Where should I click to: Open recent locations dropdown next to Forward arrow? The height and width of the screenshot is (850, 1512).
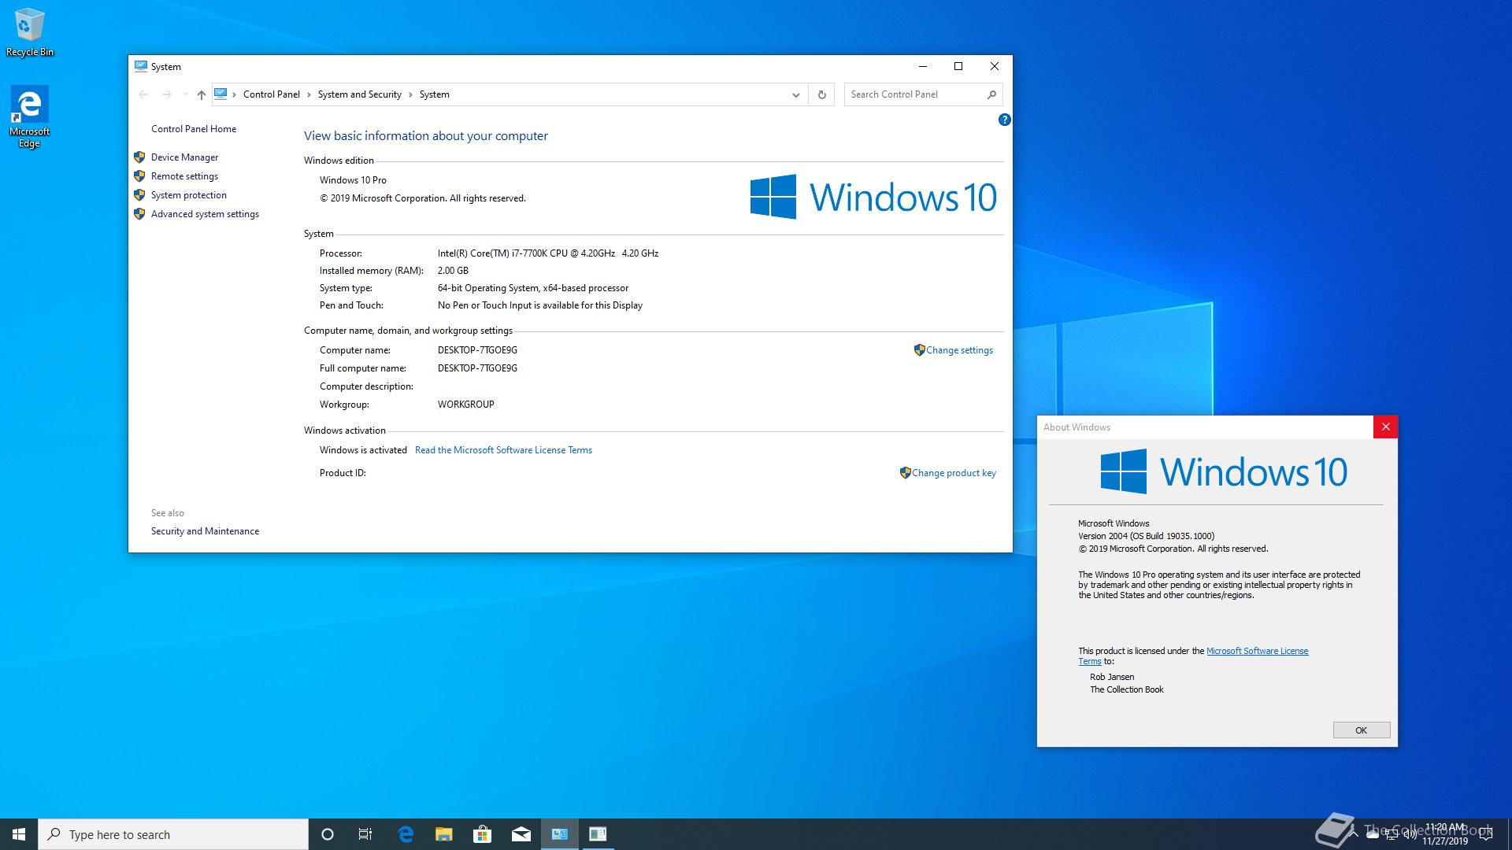[185, 94]
